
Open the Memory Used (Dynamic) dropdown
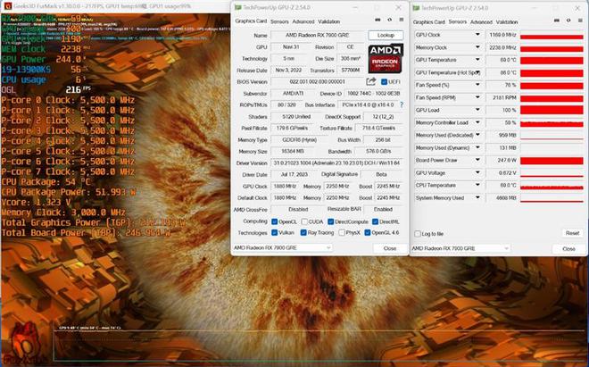(477, 147)
